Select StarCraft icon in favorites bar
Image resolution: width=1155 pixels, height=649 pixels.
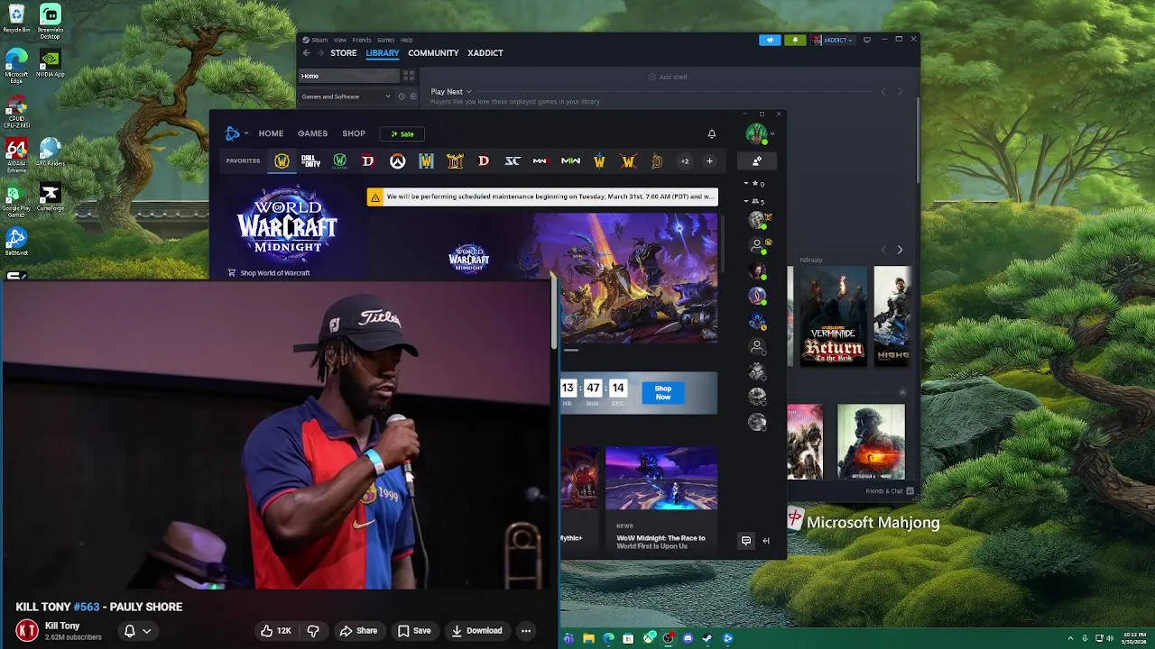[x=513, y=161]
